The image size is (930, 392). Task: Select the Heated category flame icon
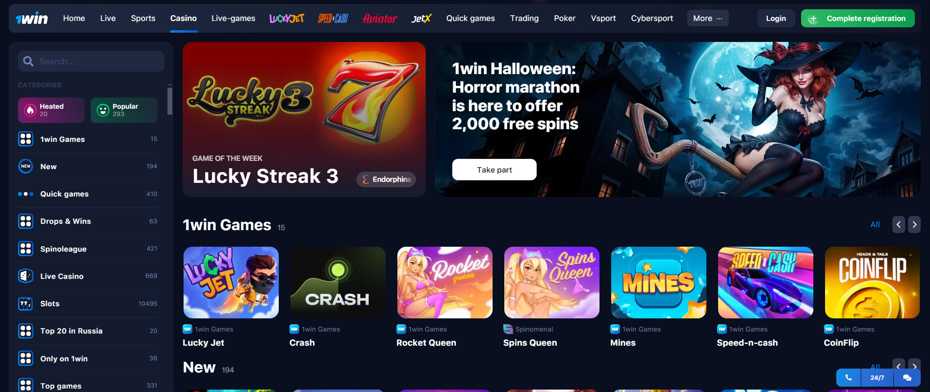click(x=30, y=110)
